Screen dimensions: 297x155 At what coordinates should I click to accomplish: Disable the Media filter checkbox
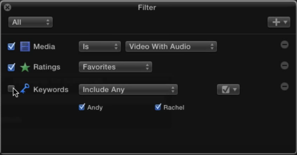(x=11, y=46)
